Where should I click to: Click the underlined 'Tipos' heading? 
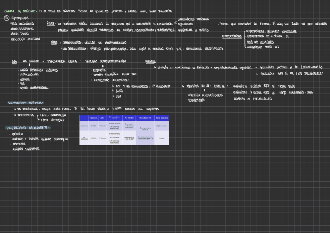[x=54, y=42]
